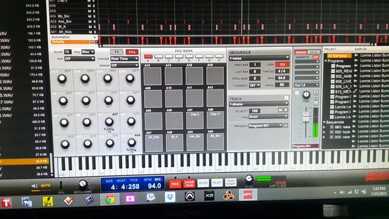Select the All Samples folder
389x219 pixels.
339,55
